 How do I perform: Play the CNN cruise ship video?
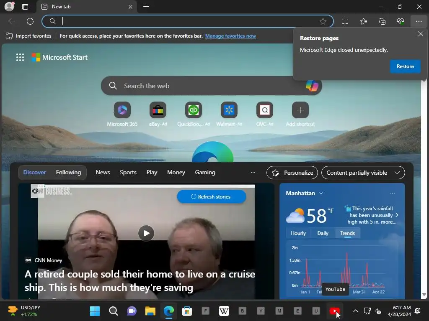[x=146, y=233]
